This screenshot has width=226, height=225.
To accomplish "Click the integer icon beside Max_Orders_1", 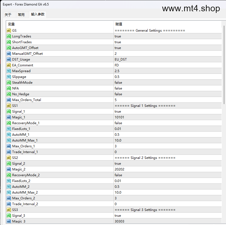I will tap(9, 146).
